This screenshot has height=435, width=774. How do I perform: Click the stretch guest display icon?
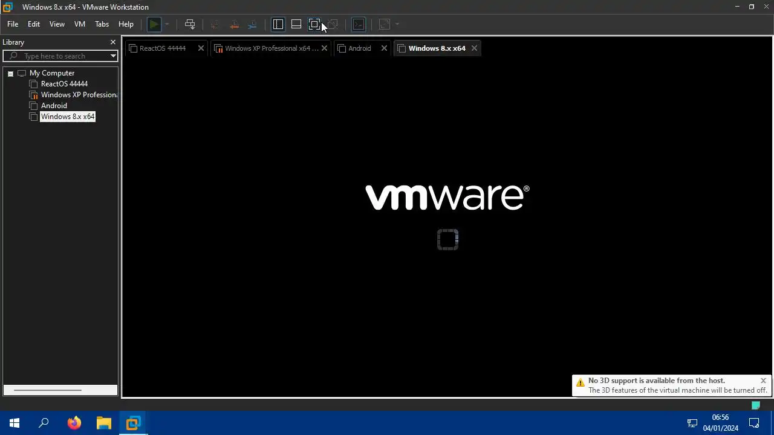pyautogui.click(x=385, y=24)
